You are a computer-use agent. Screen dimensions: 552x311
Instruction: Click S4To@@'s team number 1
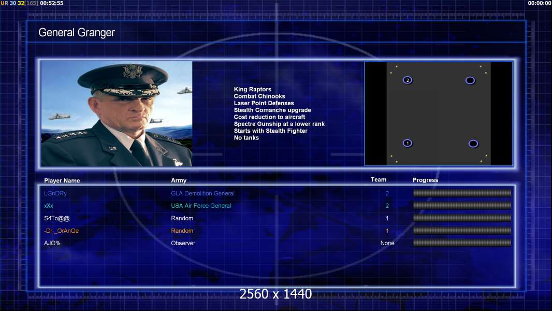pyautogui.click(x=387, y=218)
